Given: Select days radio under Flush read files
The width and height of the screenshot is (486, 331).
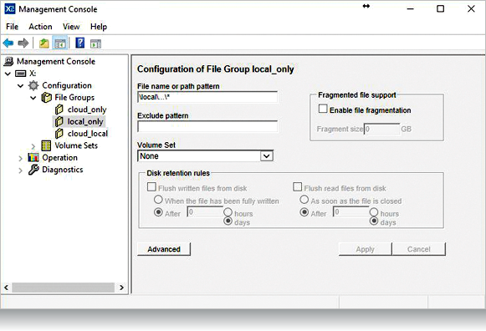Looking at the screenshot, I should (x=374, y=221).
